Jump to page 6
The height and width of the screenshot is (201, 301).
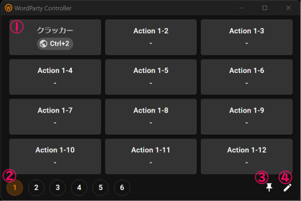pyautogui.click(x=122, y=188)
